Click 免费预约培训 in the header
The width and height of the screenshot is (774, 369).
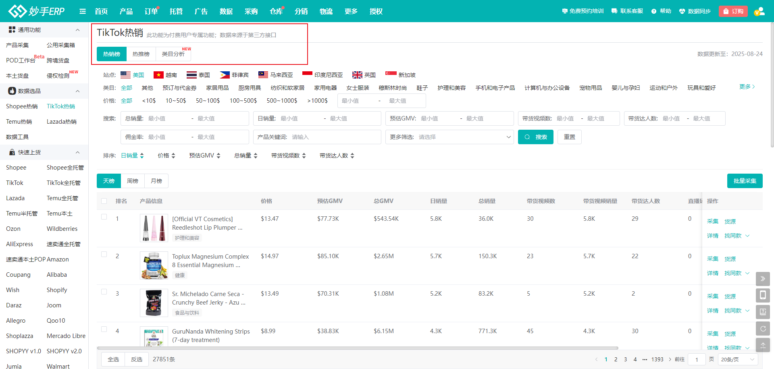[x=583, y=11]
